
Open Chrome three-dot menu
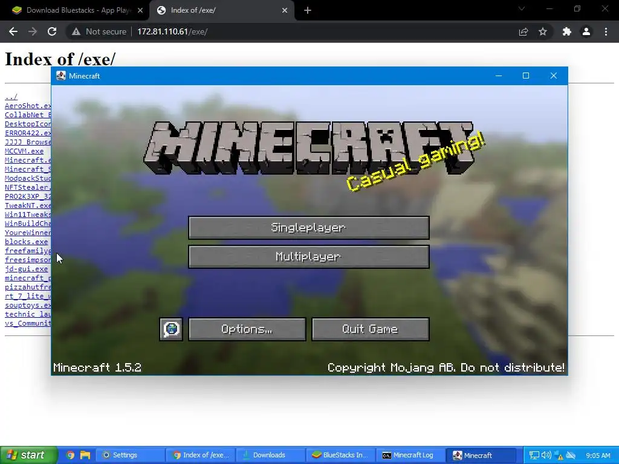point(606,31)
